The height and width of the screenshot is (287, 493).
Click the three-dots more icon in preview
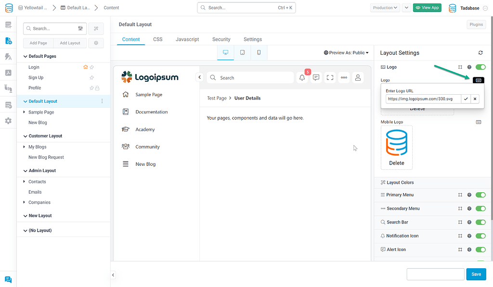[344, 77]
